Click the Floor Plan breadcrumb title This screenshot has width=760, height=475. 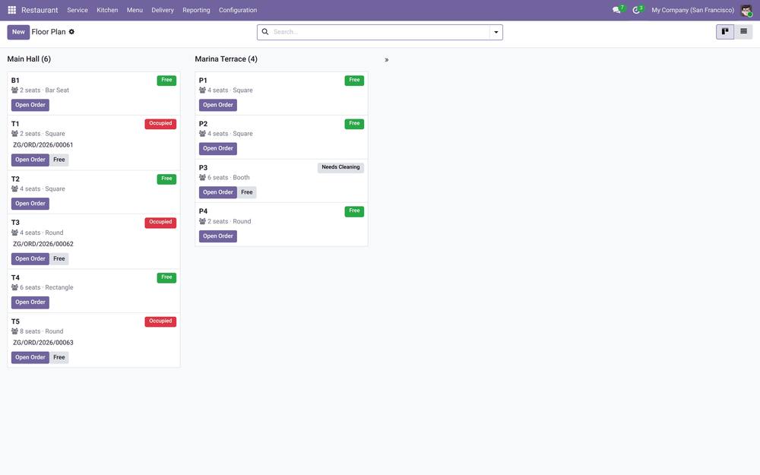pyautogui.click(x=49, y=31)
